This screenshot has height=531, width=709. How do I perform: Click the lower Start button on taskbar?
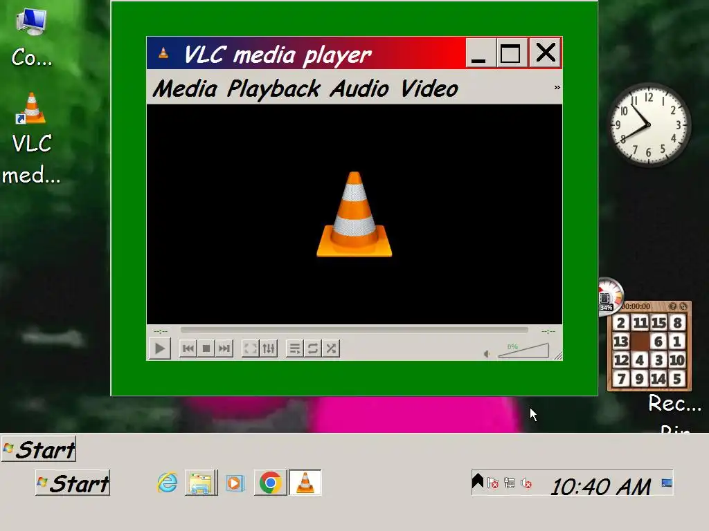[73, 483]
